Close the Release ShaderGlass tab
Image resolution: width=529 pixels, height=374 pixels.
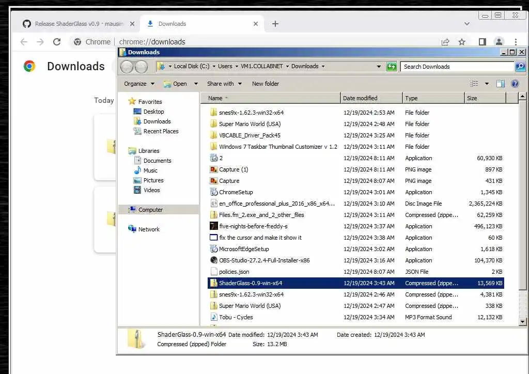coord(132,24)
